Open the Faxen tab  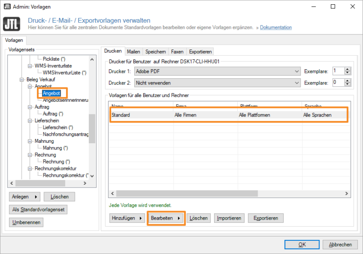tap(177, 51)
